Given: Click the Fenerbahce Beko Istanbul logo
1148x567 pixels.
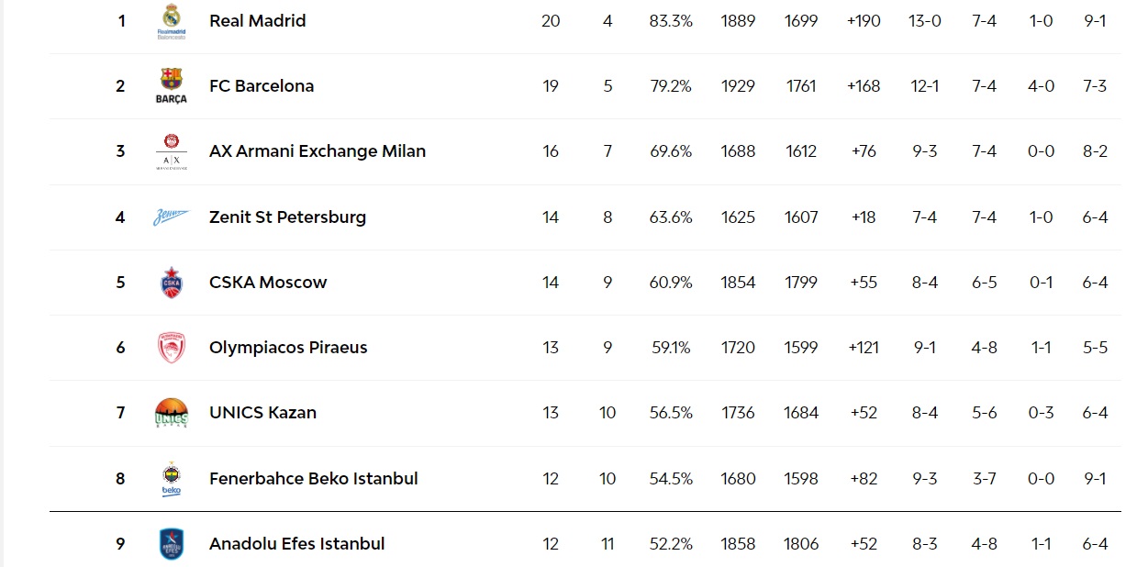Looking at the screenshot, I should click(x=172, y=479).
